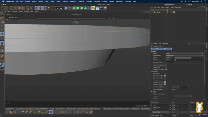Open the MoGraph menu
This screenshot has height=117, width=208.
click(x=73, y=1)
